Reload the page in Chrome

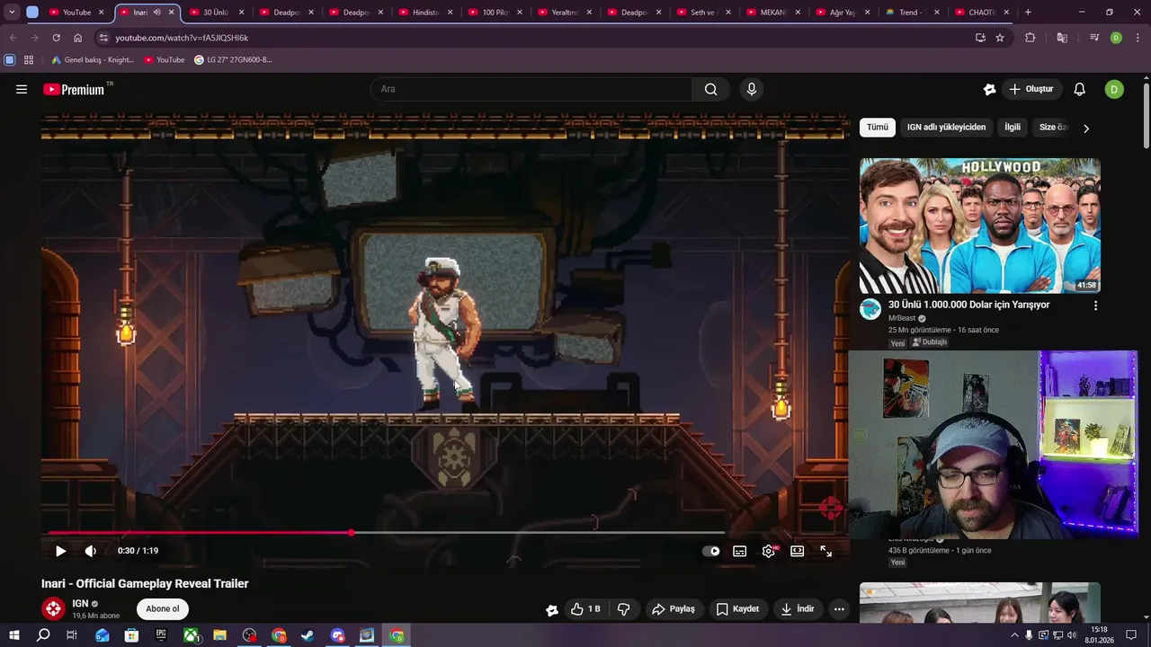pos(56,38)
